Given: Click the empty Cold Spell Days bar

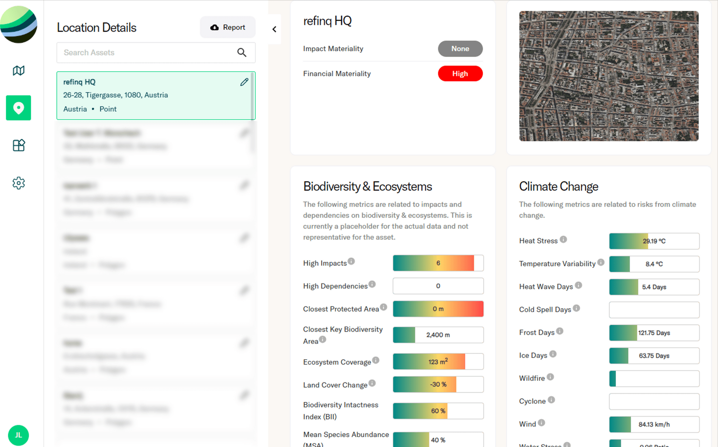Looking at the screenshot, I should (654, 310).
